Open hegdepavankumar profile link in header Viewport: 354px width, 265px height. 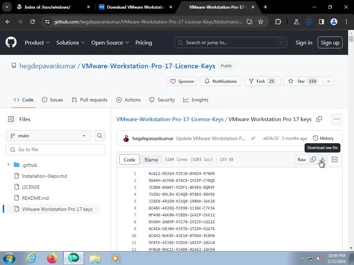point(48,66)
